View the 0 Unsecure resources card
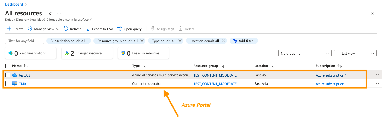 coord(143,53)
